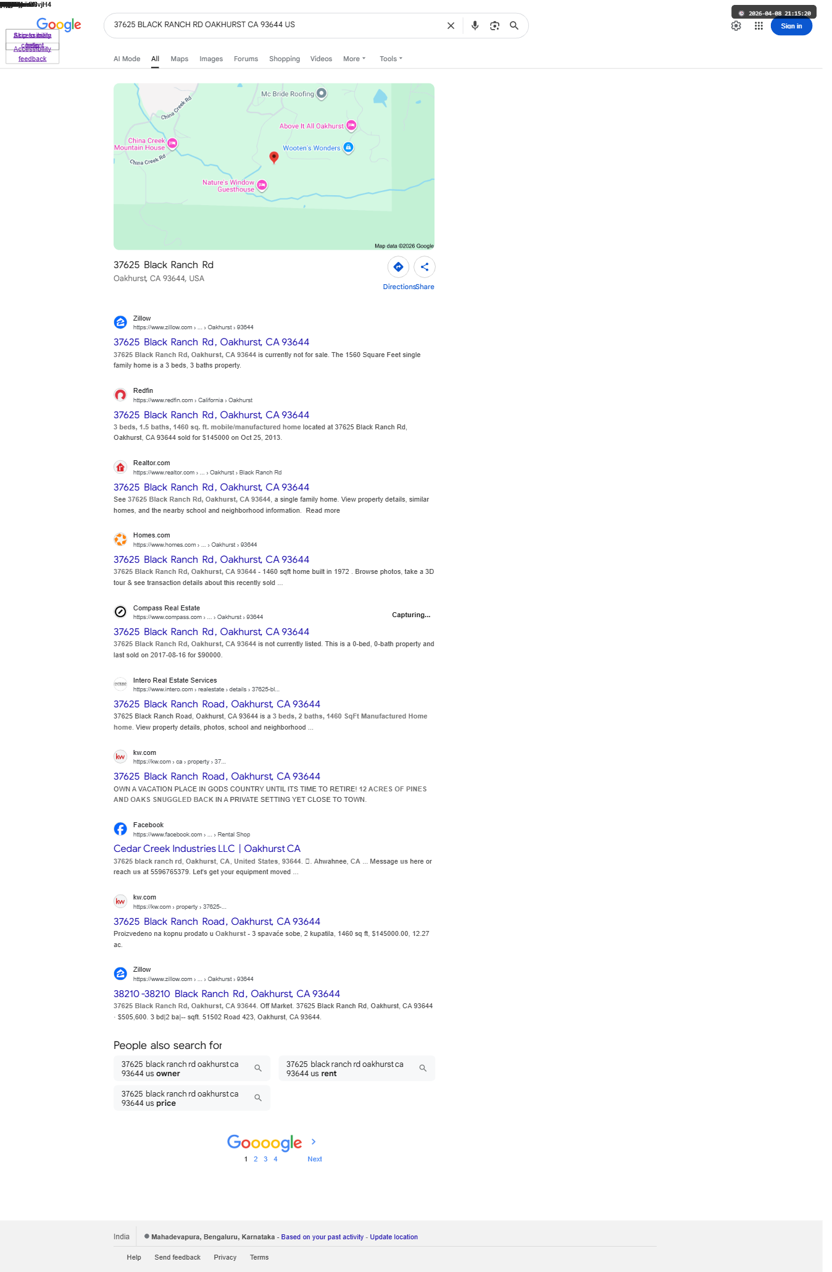The image size is (832, 1272).
Task: Click the Google logo in the header
Action: [59, 25]
